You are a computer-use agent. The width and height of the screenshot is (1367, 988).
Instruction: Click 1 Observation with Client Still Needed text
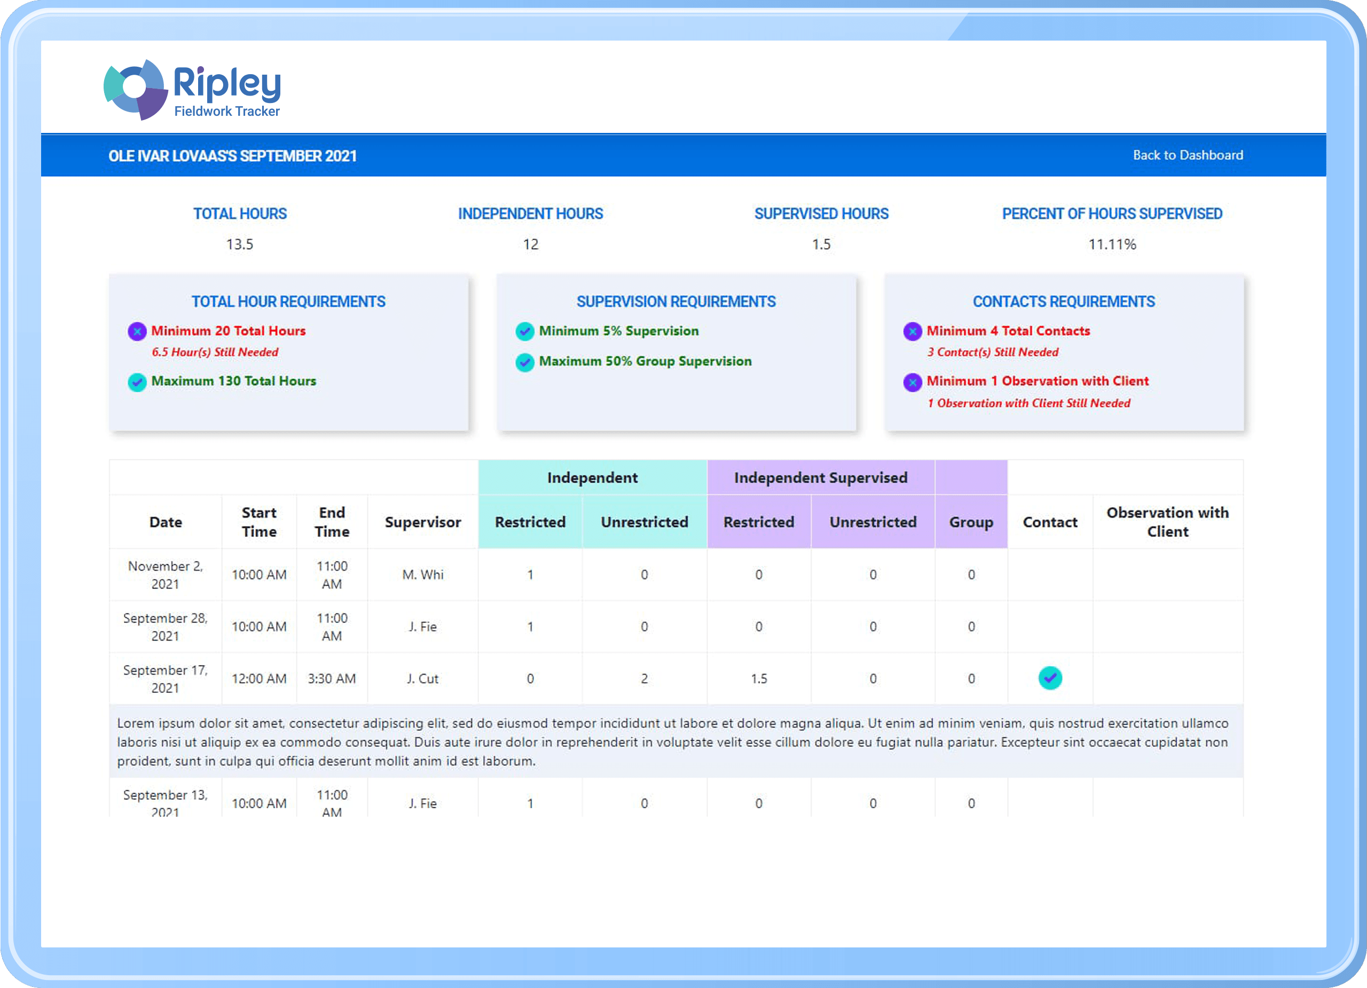pos(1029,403)
